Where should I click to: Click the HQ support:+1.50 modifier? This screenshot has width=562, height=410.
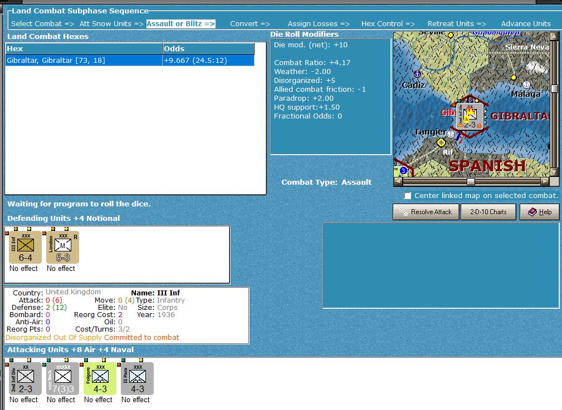(x=306, y=107)
